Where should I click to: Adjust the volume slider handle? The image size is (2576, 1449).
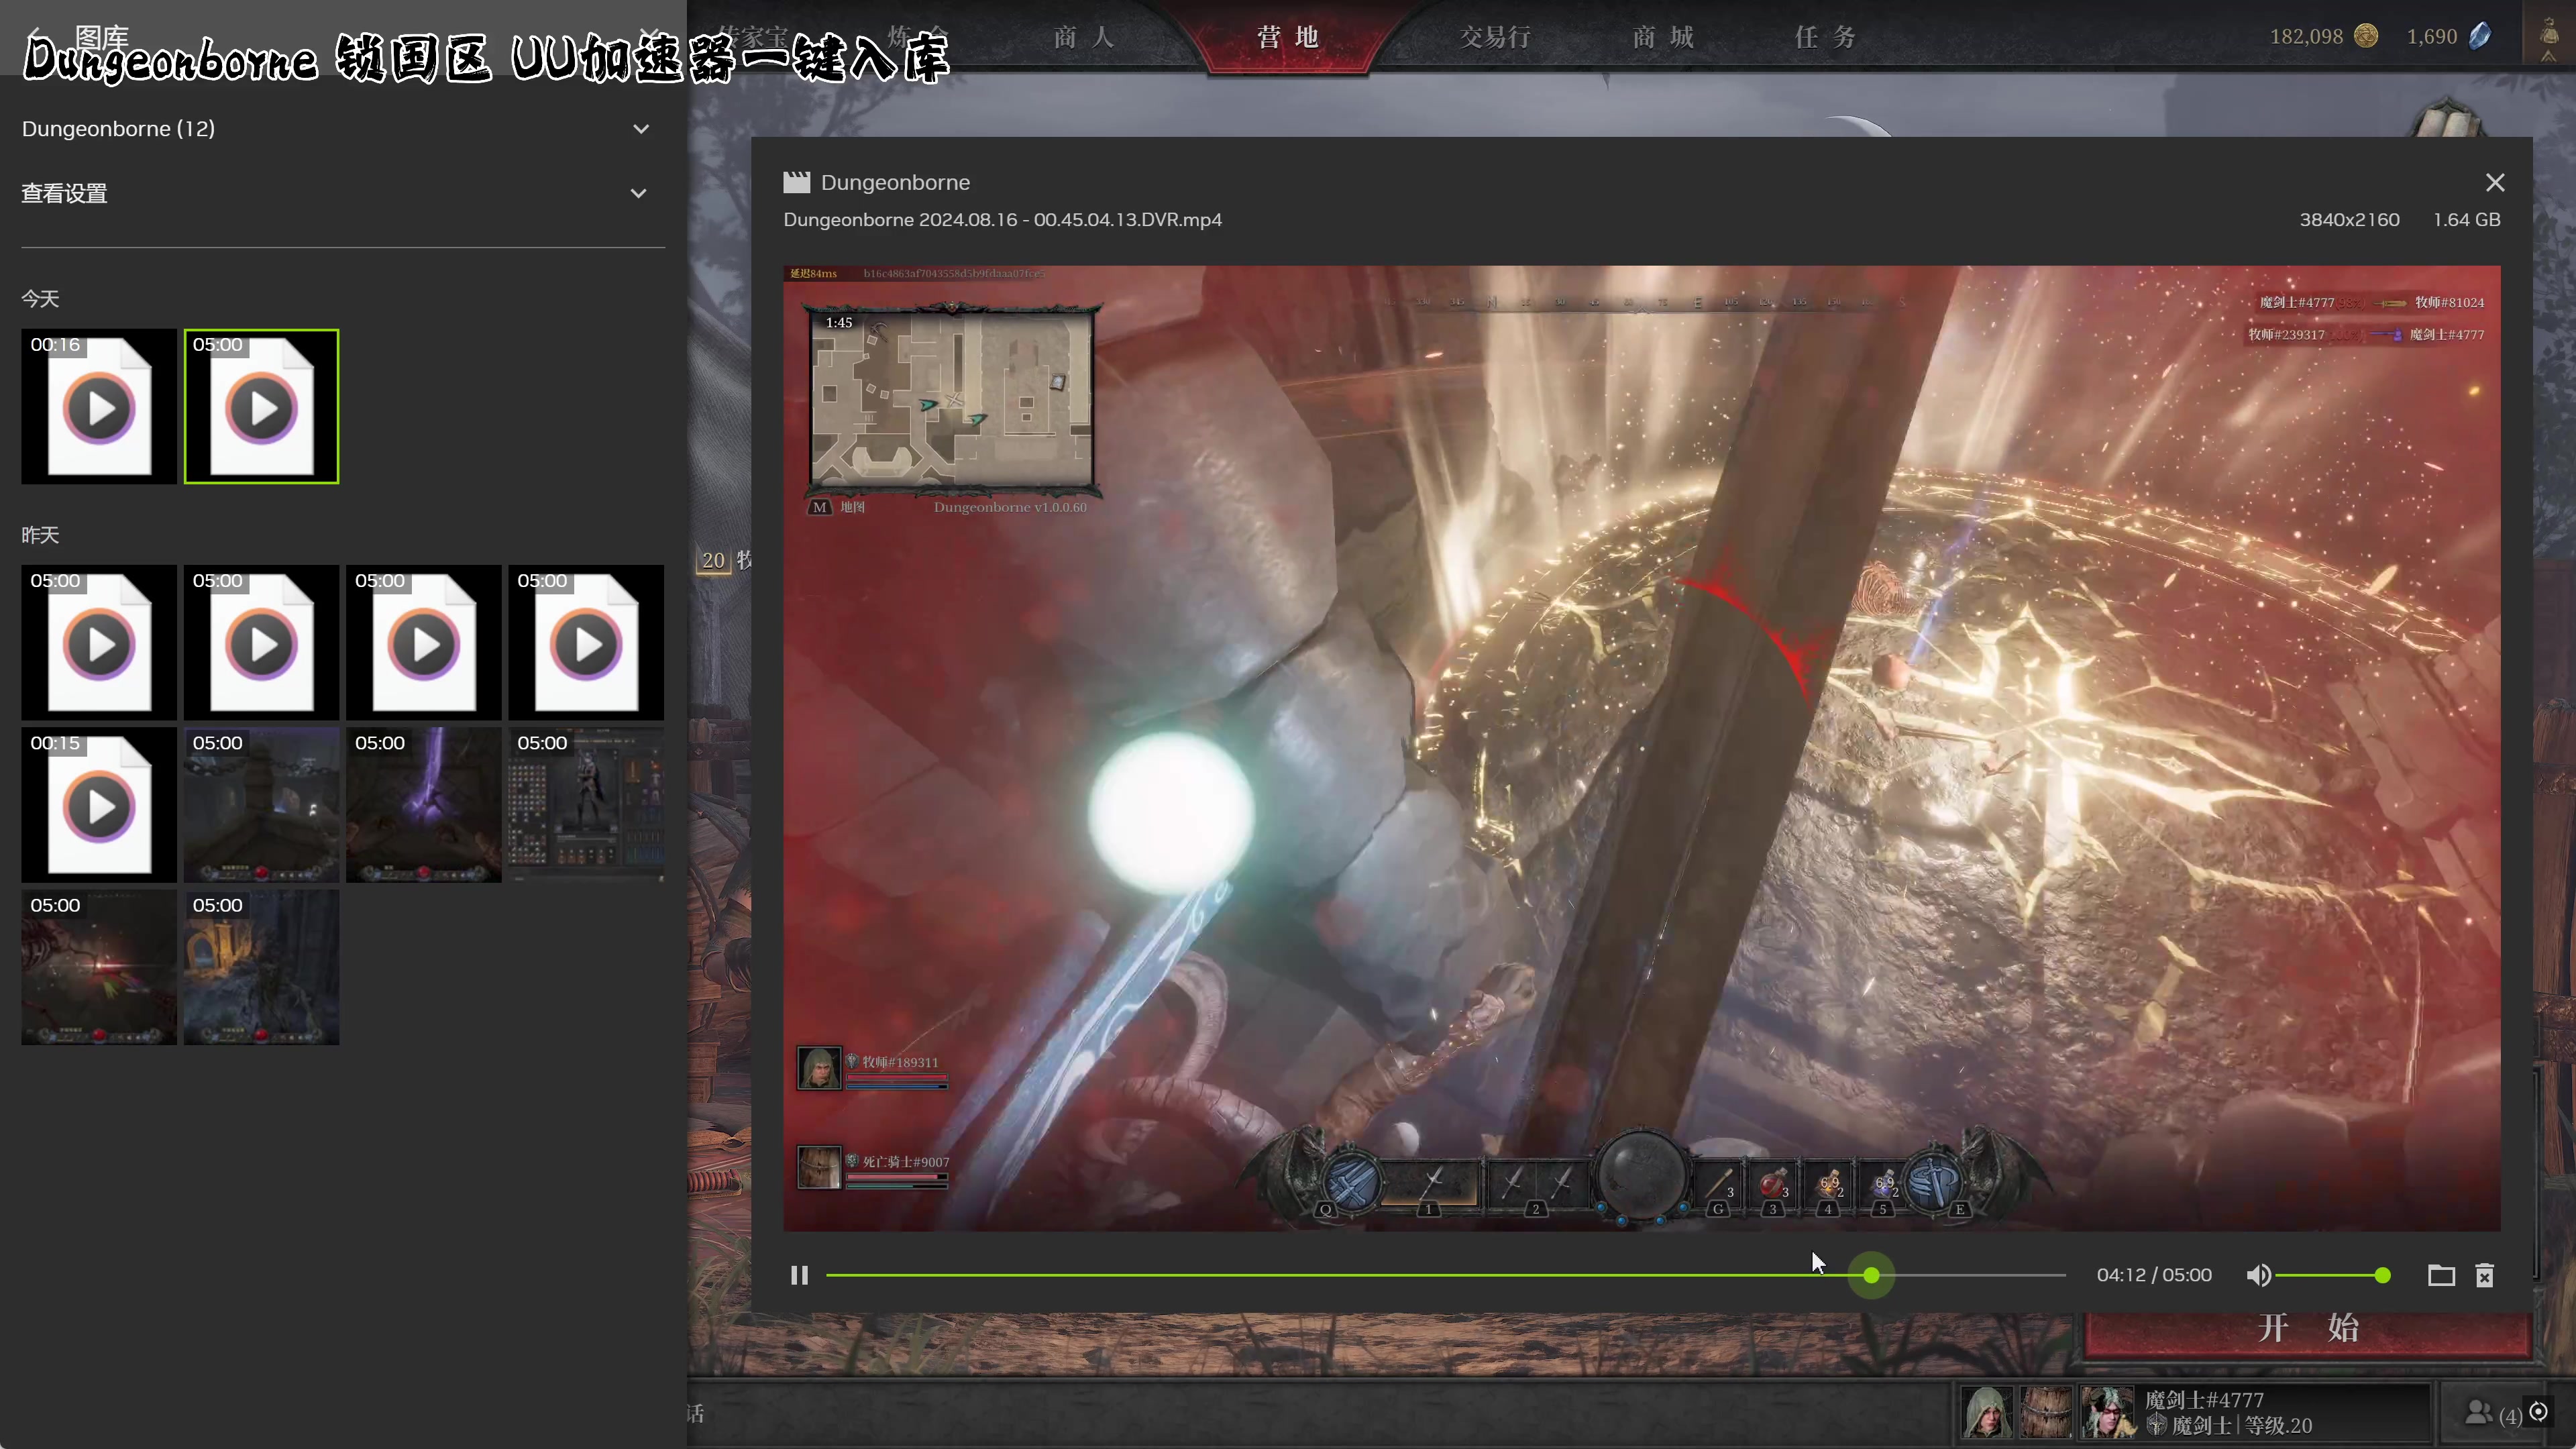pos(2383,1275)
